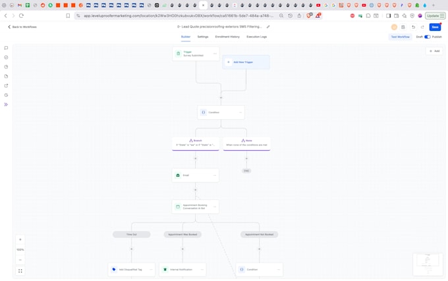Add a step under the None card
This screenshot has height=281, width=448.
pos(246,159)
